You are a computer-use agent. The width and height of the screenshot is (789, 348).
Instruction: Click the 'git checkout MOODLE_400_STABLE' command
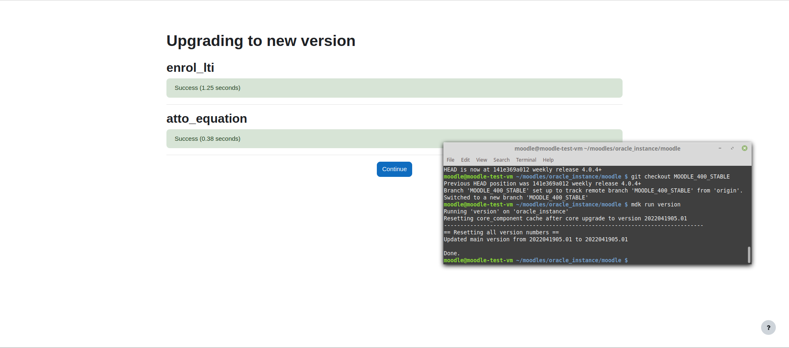coord(681,176)
